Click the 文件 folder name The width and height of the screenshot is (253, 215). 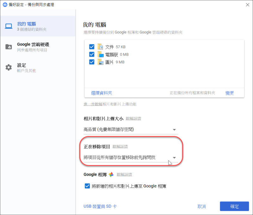(109, 47)
